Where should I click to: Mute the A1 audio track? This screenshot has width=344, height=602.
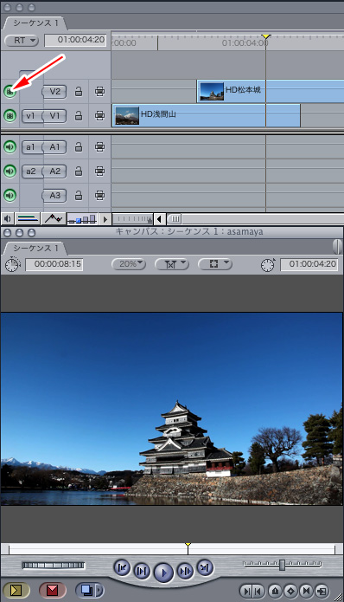click(x=10, y=147)
